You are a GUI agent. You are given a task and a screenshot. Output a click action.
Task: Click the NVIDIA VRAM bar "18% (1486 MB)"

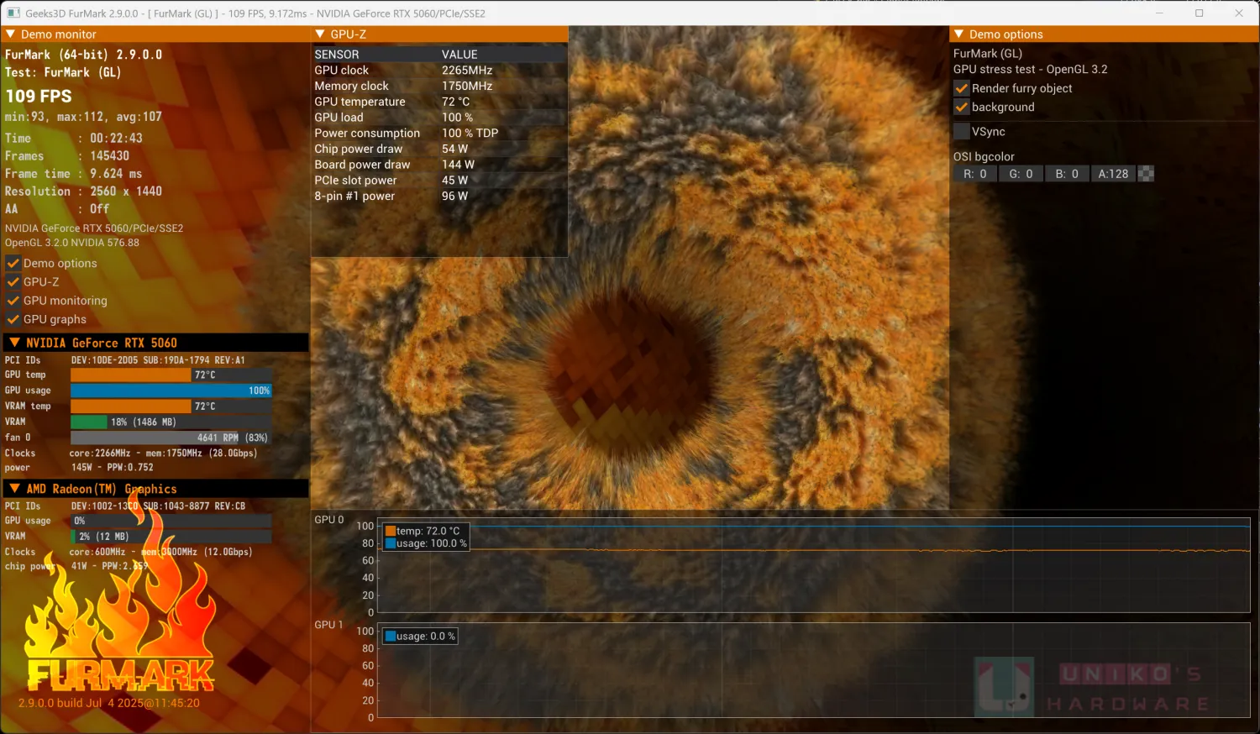point(171,422)
